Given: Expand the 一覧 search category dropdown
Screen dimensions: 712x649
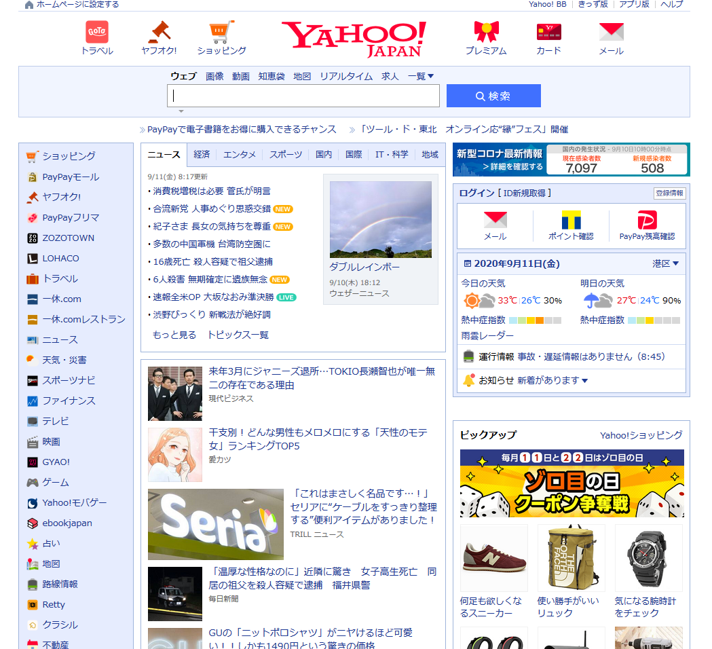Looking at the screenshot, I should click(419, 76).
